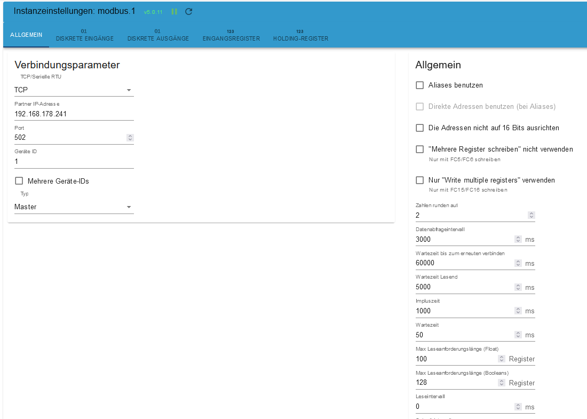Click the Impulszeit field spinner arrows

tap(518, 311)
